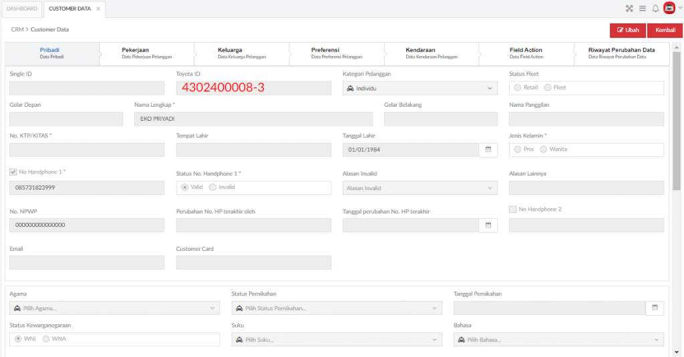Open the Kendaraan tab
The width and height of the screenshot is (684, 357).
point(431,53)
